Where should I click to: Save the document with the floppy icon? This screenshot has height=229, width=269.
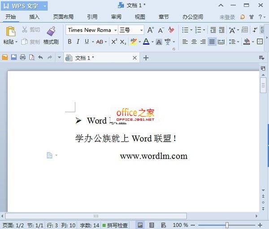[x=14, y=57]
